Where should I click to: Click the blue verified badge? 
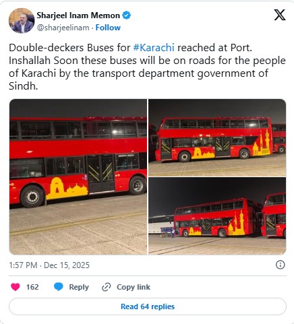point(127,15)
